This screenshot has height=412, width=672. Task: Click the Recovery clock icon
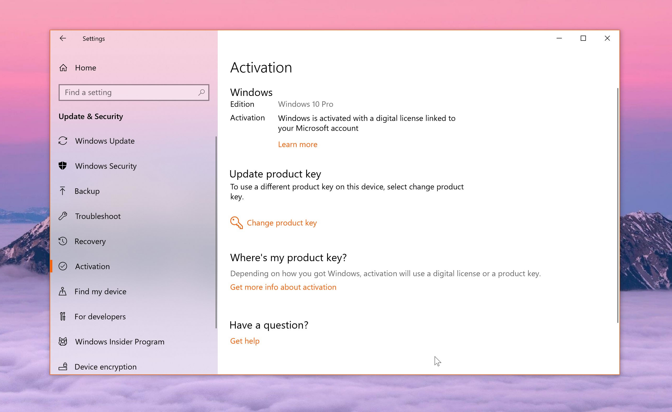pos(63,241)
